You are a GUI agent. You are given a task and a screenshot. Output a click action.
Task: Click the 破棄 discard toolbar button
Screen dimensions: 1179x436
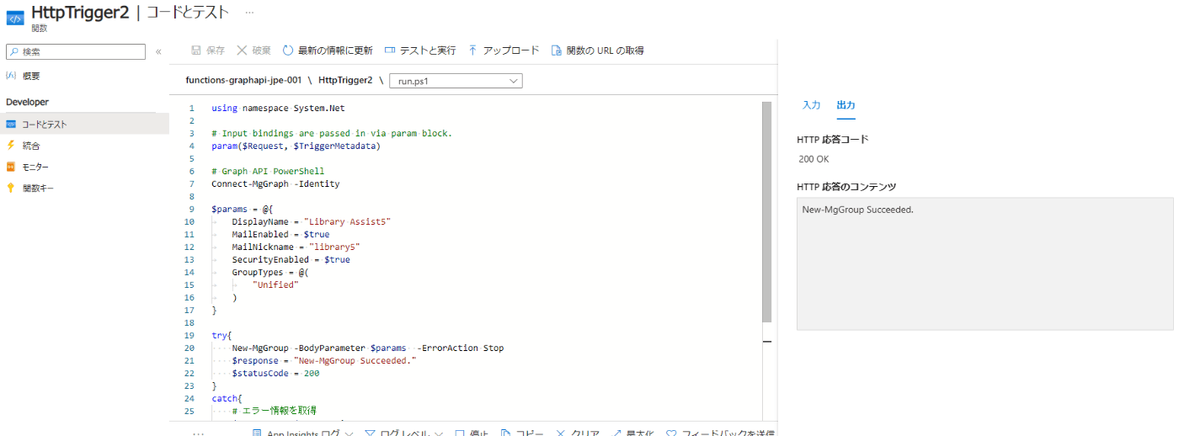click(x=253, y=51)
